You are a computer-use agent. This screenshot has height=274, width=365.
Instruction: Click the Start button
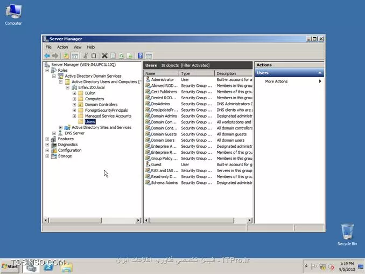pos(10,266)
